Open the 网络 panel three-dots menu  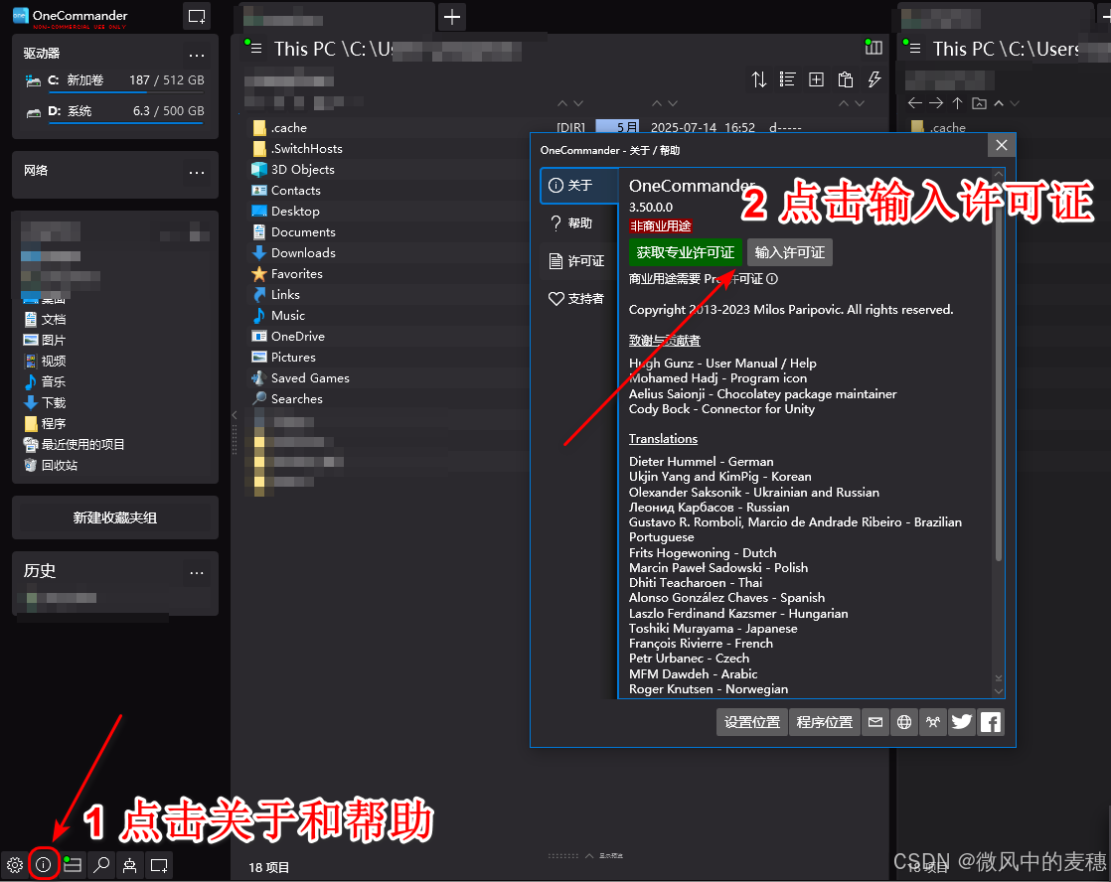coord(197,172)
